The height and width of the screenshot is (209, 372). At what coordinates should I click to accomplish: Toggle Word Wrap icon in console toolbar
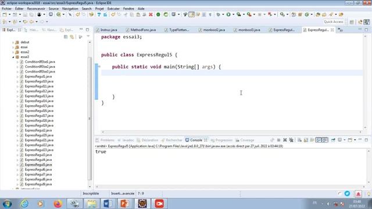(x=312, y=140)
